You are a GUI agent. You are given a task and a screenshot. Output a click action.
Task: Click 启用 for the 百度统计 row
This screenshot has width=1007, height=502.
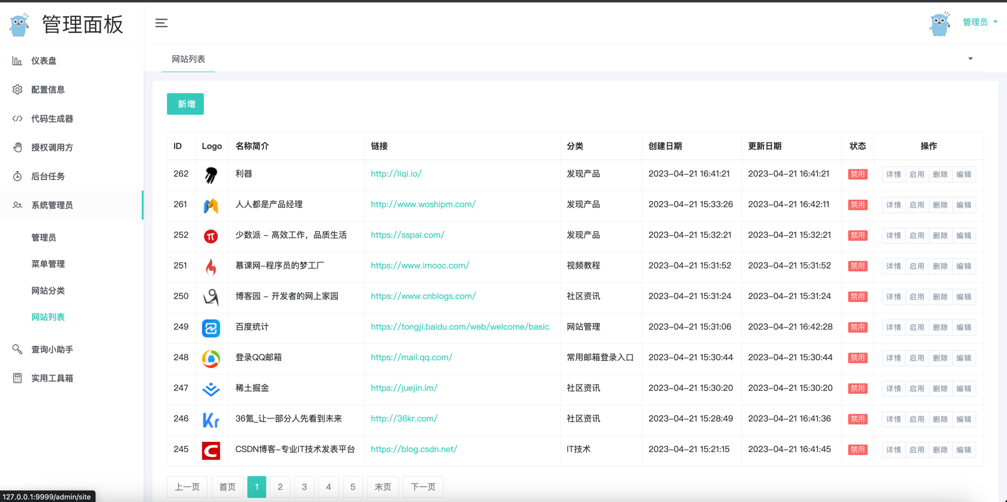(x=916, y=328)
